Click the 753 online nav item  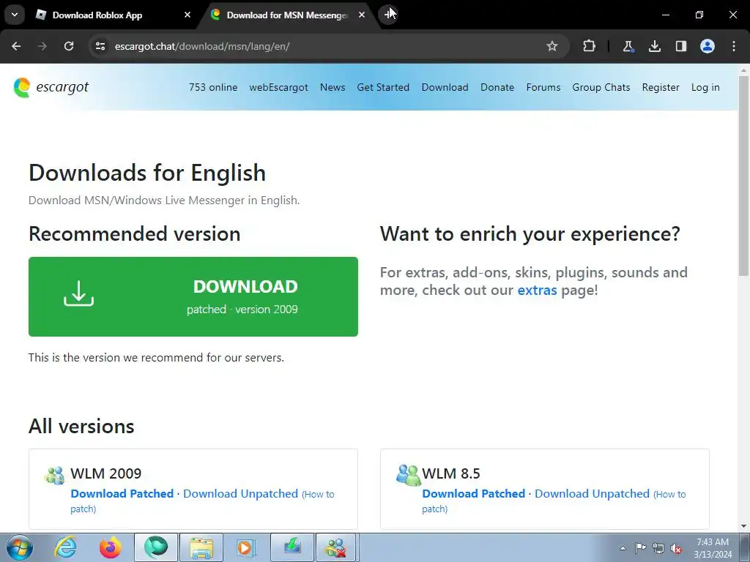213,88
